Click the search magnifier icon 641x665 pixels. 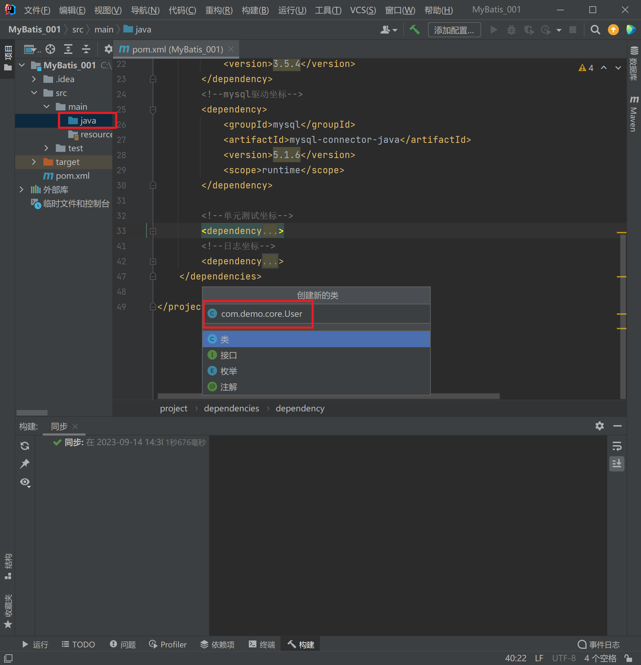pos(595,30)
